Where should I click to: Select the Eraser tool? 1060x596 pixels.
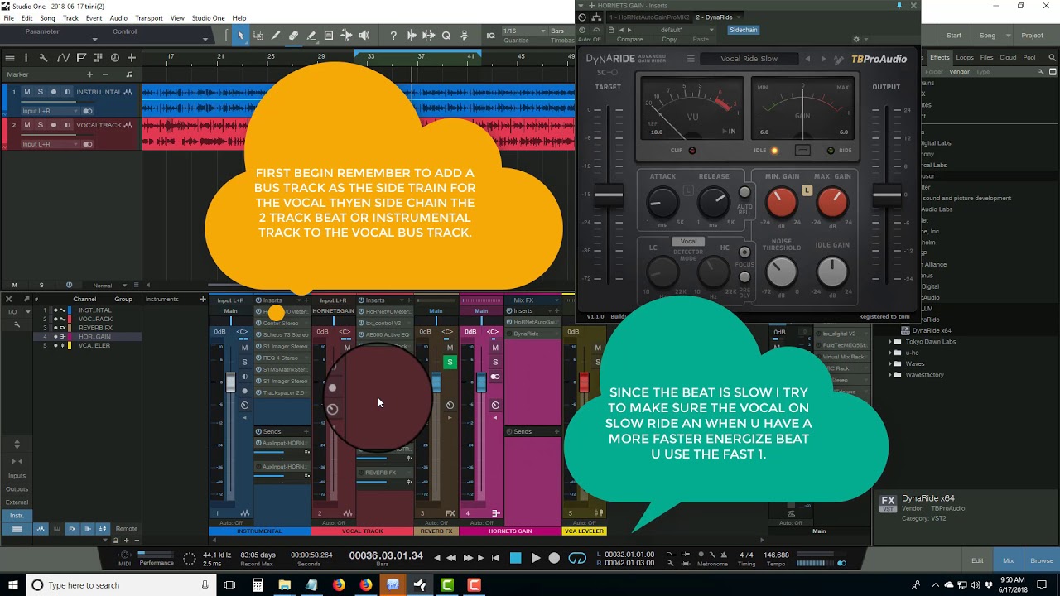pyautogui.click(x=293, y=36)
